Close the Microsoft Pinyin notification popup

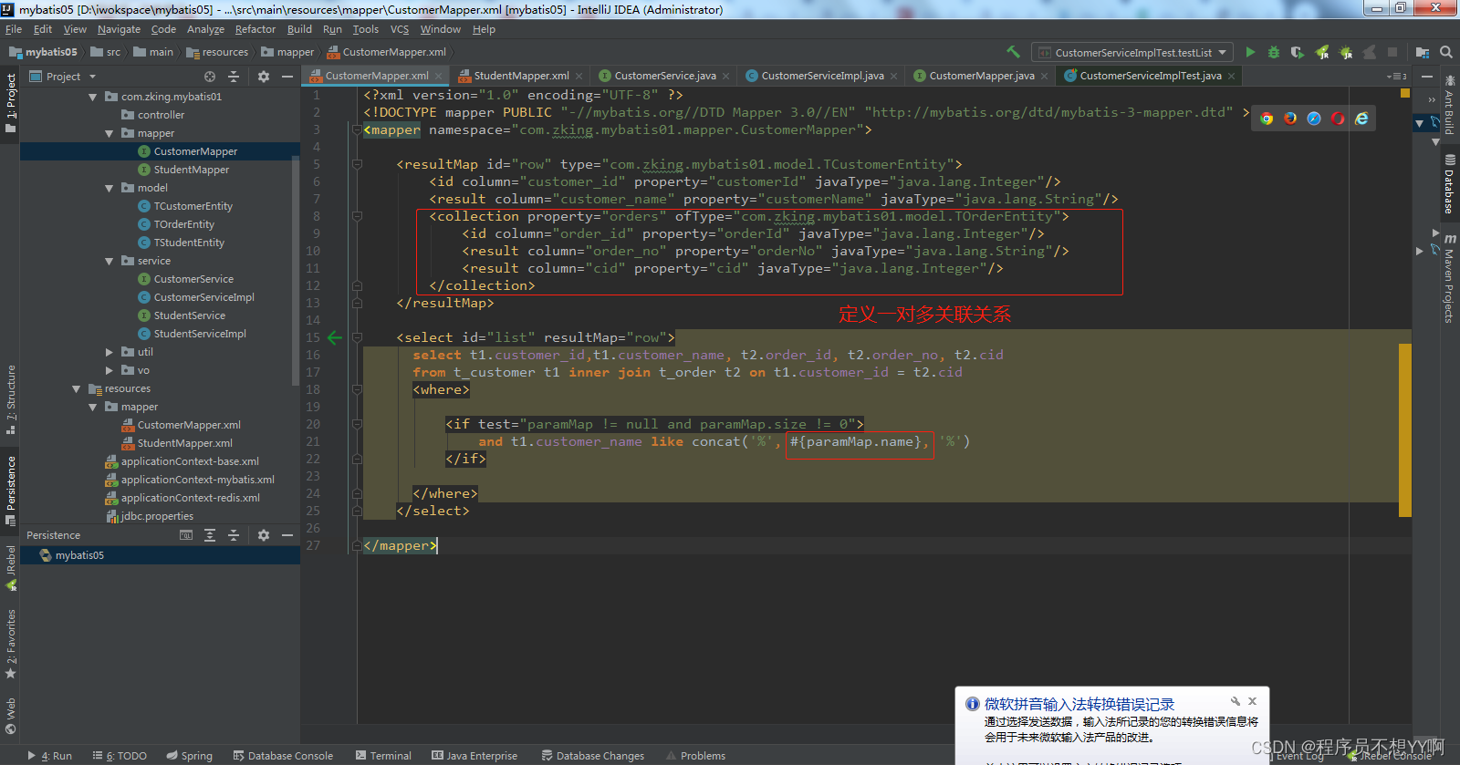[1253, 701]
